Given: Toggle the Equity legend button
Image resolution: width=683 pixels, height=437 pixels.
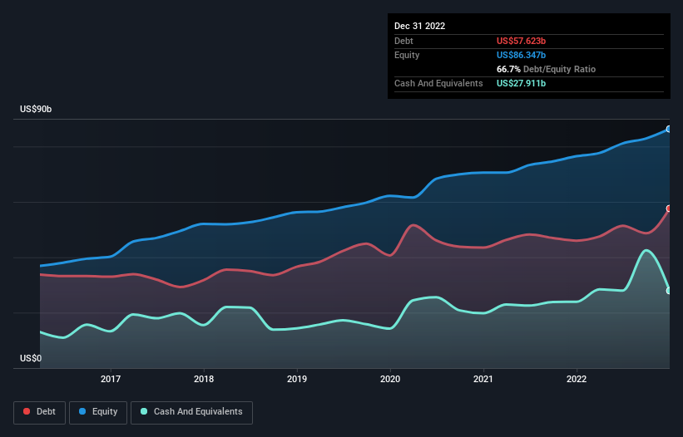Looking at the screenshot, I should point(98,412).
